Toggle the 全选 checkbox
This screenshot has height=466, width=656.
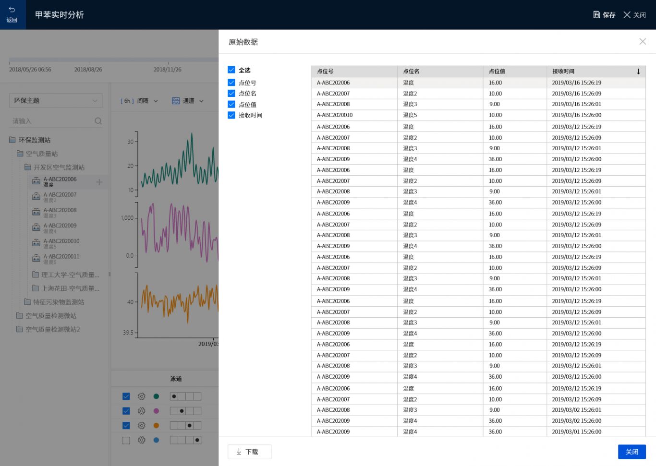pyautogui.click(x=231, y=70)
